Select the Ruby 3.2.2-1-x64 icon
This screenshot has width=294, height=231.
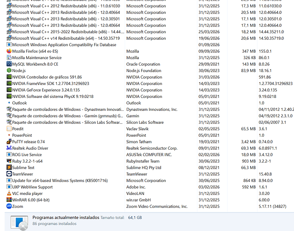pyautogui.click(x=9, y=161)
